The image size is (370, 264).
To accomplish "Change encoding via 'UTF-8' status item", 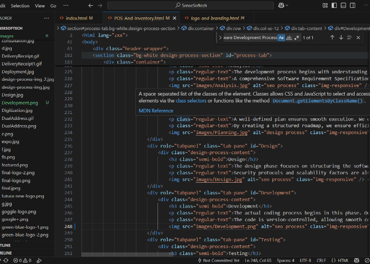I will tap(306, 260).
